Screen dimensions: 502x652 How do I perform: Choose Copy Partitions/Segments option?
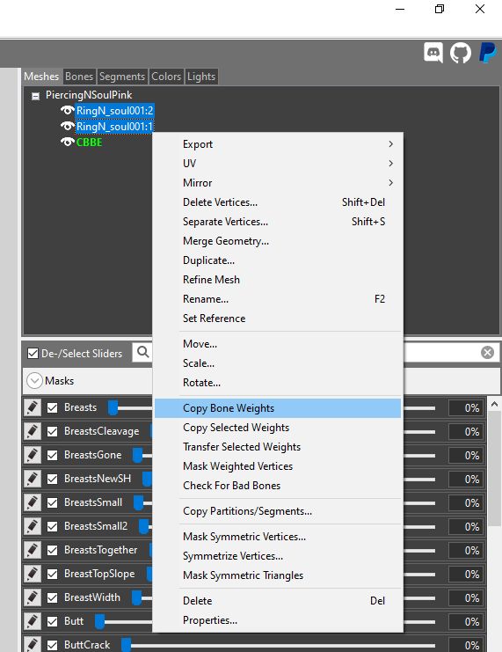coord(278,511)
